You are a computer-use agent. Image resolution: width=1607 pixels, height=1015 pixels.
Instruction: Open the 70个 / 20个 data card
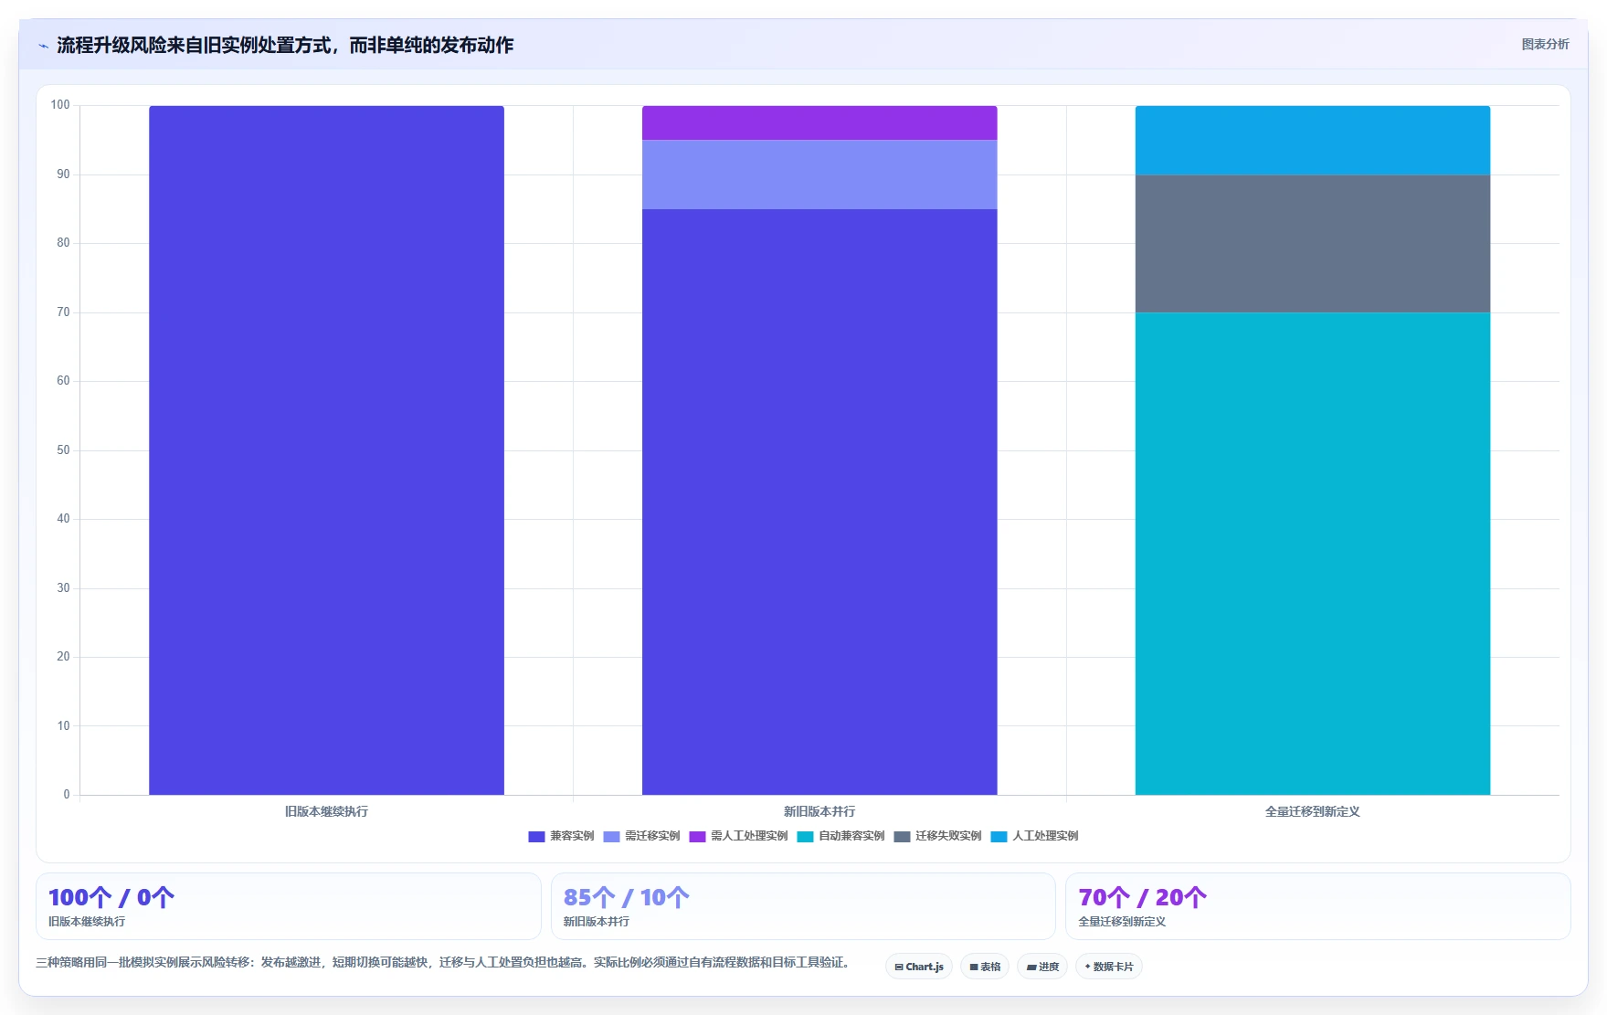coord(1317,906)
